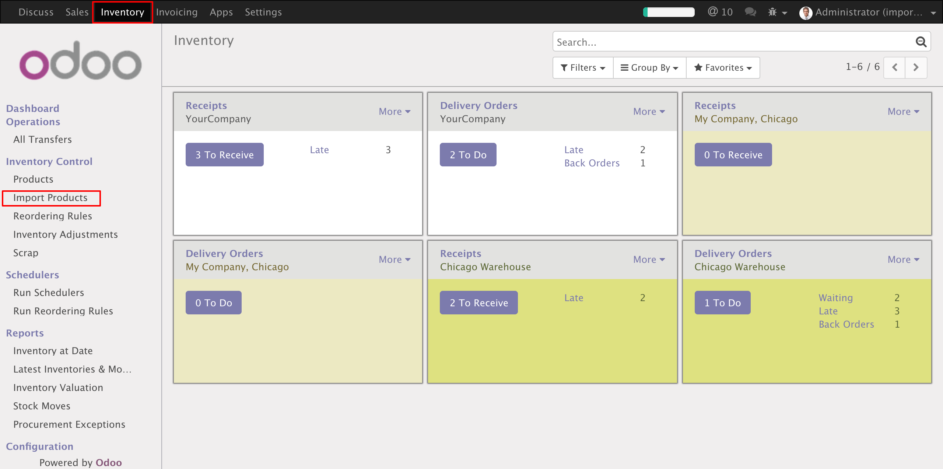Go to previous page arrow
Viewport: 943px width, 469px height.
pos(895,67)
